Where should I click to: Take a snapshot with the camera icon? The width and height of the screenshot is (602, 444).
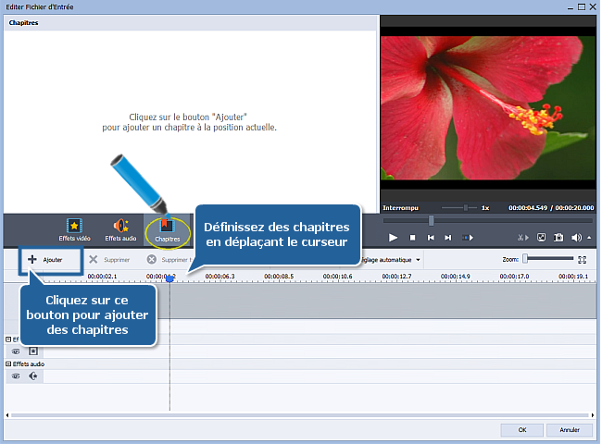558,238
